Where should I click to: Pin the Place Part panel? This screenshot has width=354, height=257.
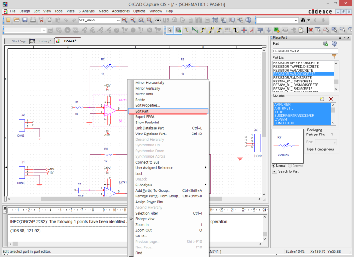click(x=340, y=38)
